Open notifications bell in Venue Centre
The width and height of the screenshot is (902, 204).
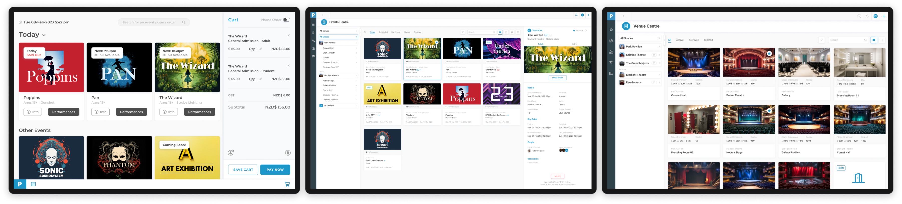[867, 16]
